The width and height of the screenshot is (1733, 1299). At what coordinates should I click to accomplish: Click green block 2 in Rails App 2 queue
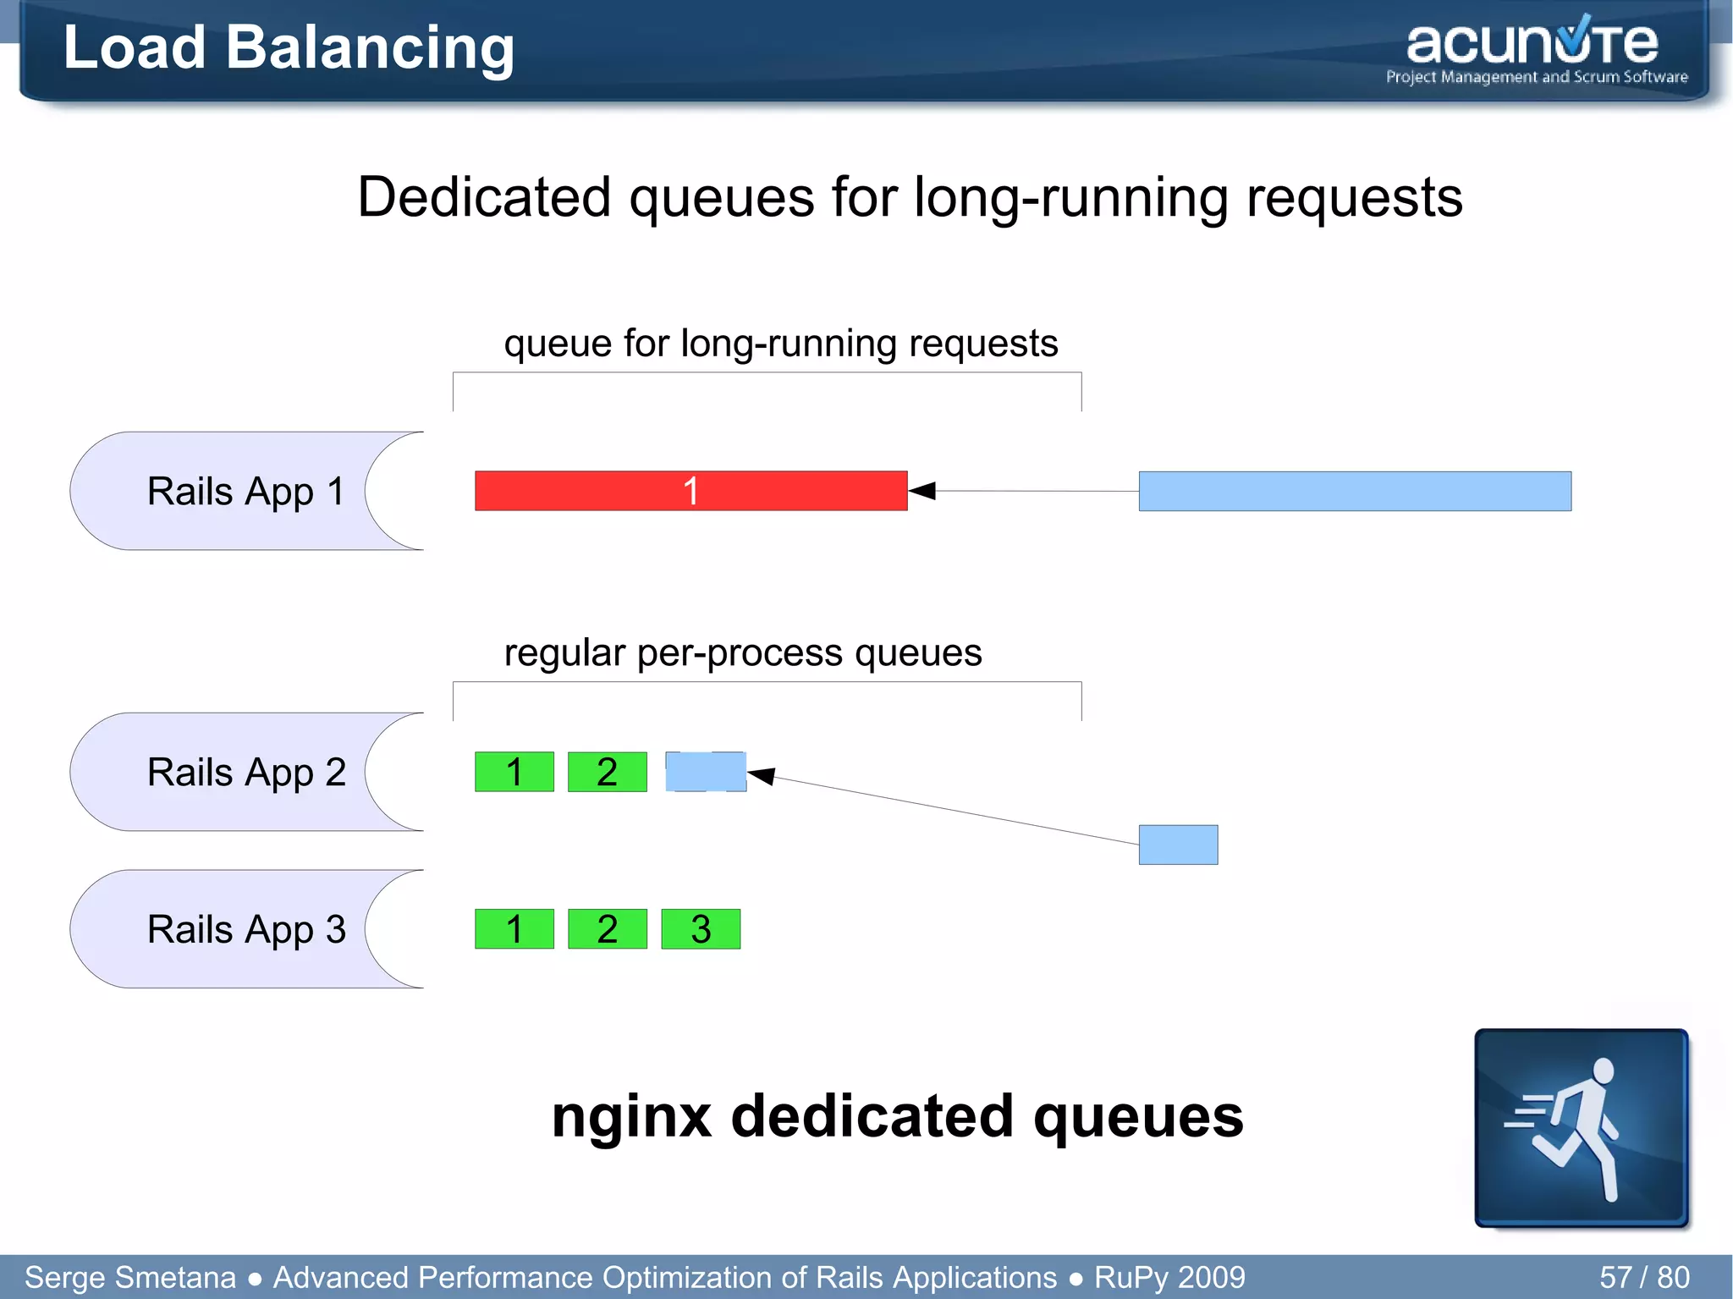(x=607, y=772)
